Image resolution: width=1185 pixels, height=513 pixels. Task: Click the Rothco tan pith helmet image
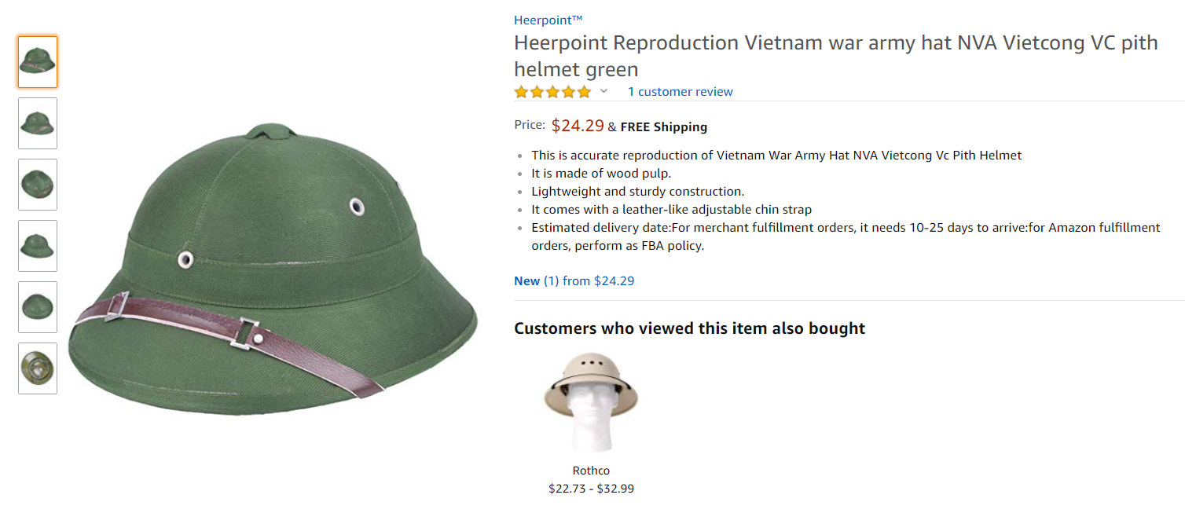591,401
